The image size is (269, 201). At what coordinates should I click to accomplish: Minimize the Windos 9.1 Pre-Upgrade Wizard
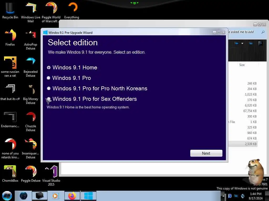pyautogui.click(x=214, y=32)
